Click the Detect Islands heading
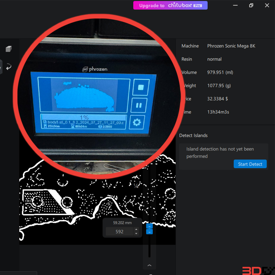Viewport: 275px width, 275px height. pyautogui.click(x=193, y=135)
